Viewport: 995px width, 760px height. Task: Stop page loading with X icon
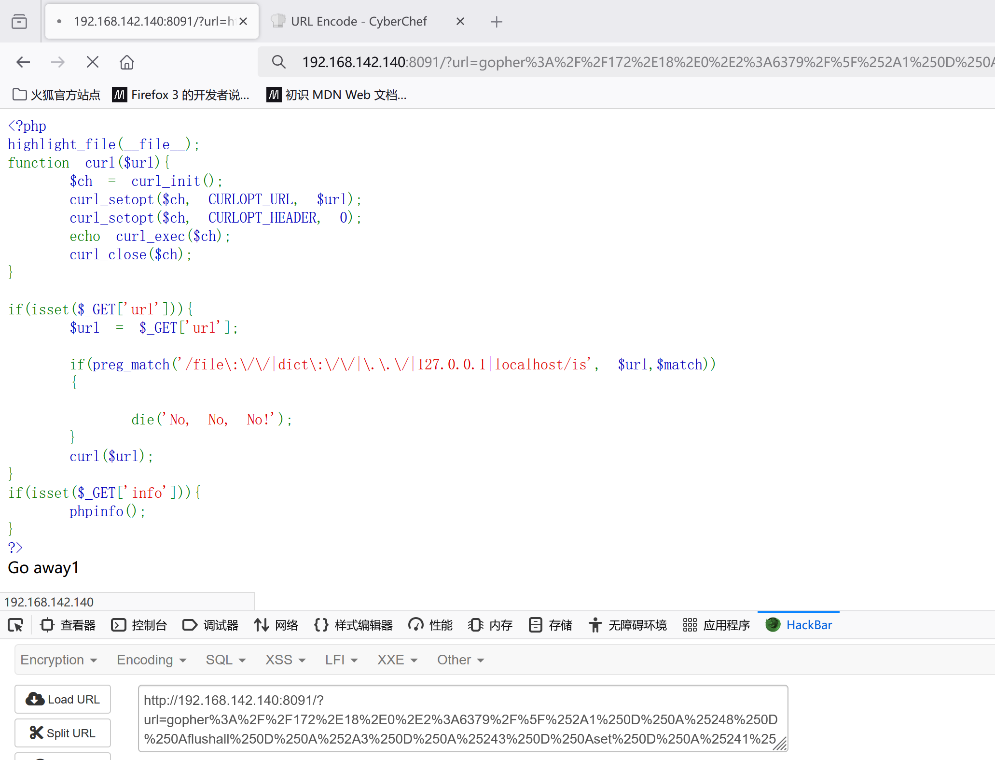(x=92, y=62)
